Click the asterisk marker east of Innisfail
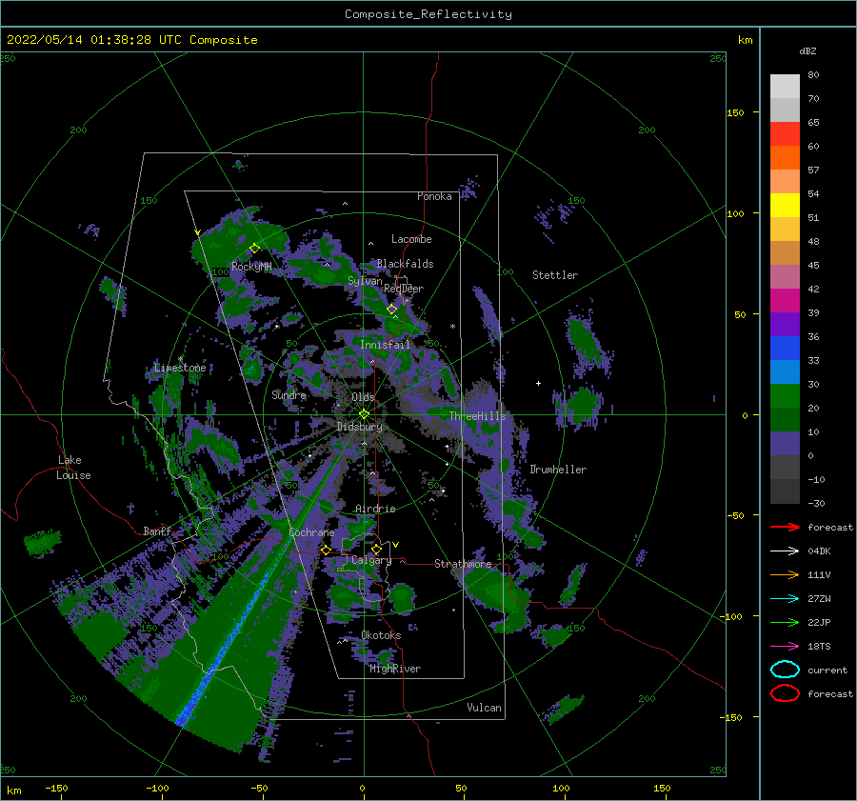857x801 pixels. point(452,327)
